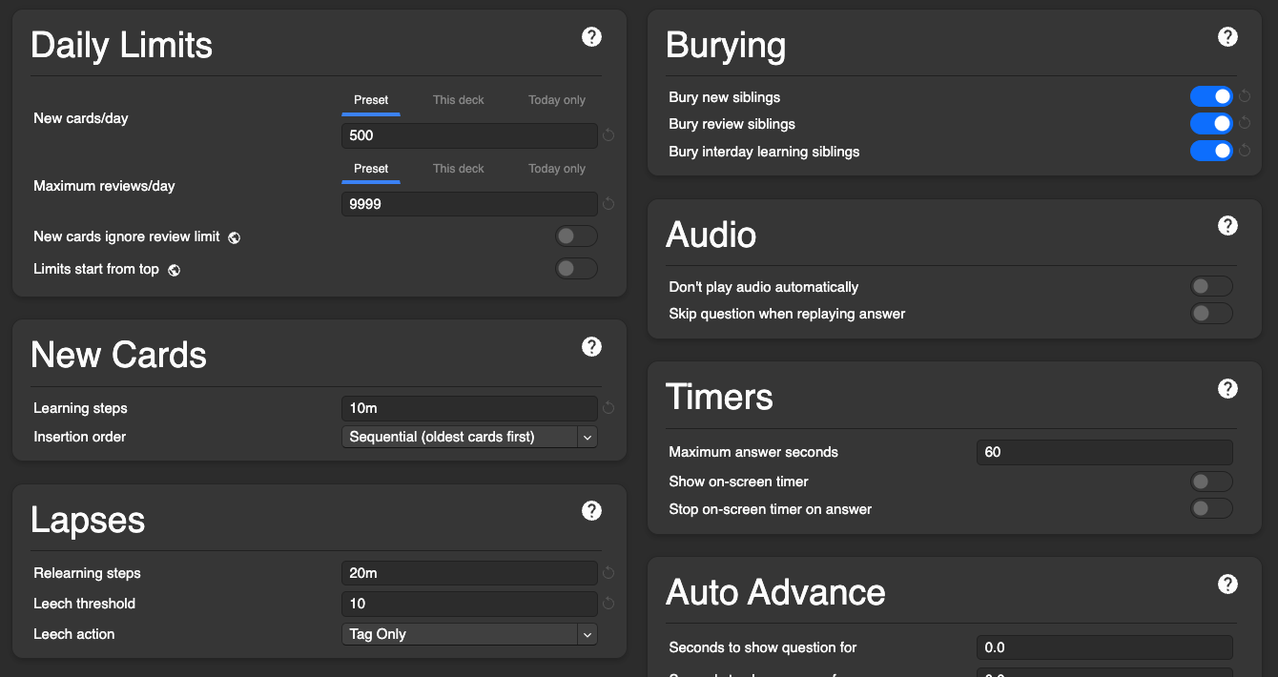Screen dimensions: 1278x677
Task: Switch Maximum reviews/day to Today only
Action: (557, 169)
